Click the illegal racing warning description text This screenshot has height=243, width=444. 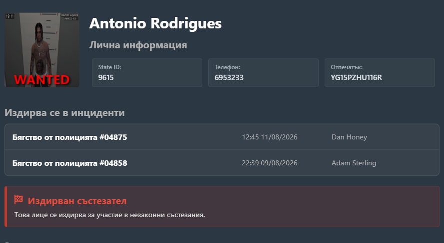click(109, 215)
